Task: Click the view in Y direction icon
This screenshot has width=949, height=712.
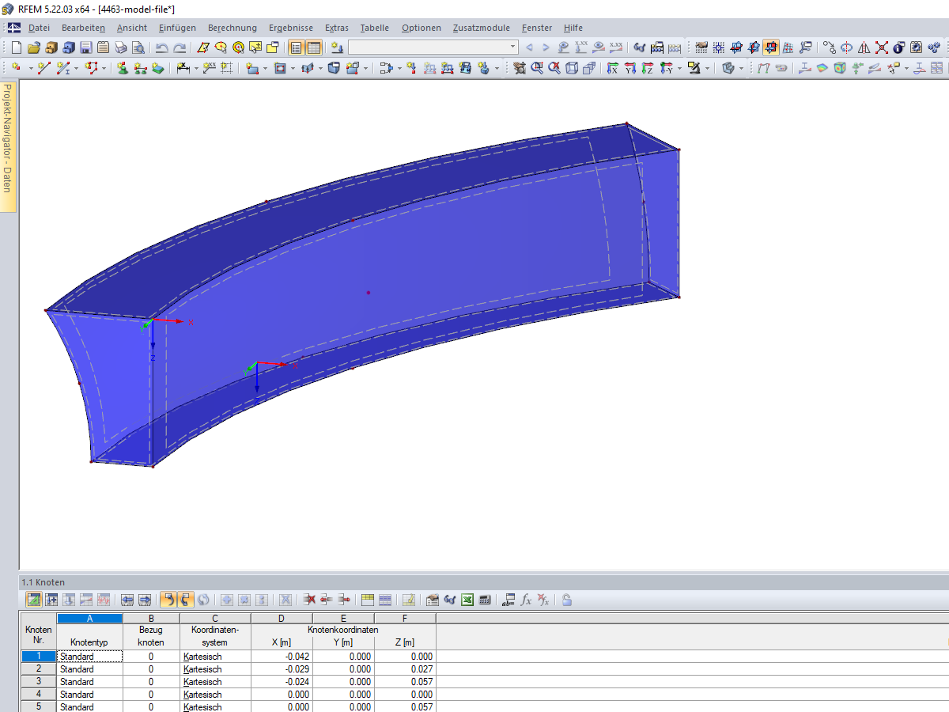Action: tap(630, 68)
